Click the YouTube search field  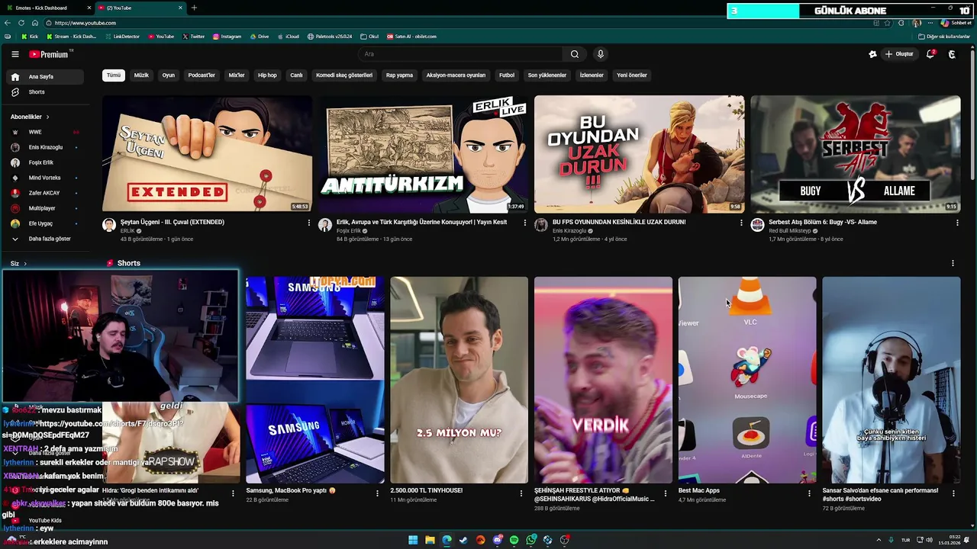[461, 54]
